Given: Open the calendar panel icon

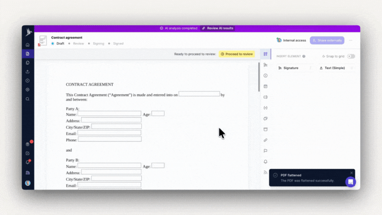Looking at the screenshot, I should tap(266, 86).
